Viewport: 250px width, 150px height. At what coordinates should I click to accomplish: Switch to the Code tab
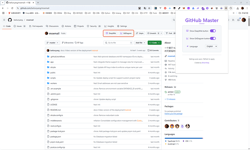click(7, 26)
